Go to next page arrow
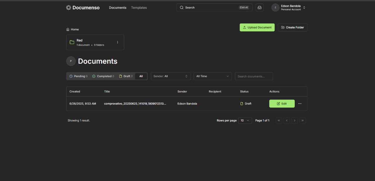 point(295,121)
